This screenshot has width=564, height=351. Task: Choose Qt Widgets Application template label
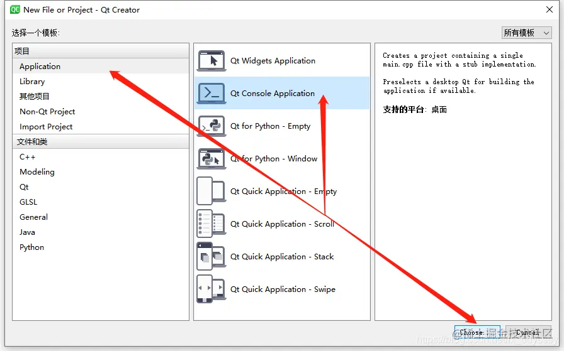click(273, 61)
